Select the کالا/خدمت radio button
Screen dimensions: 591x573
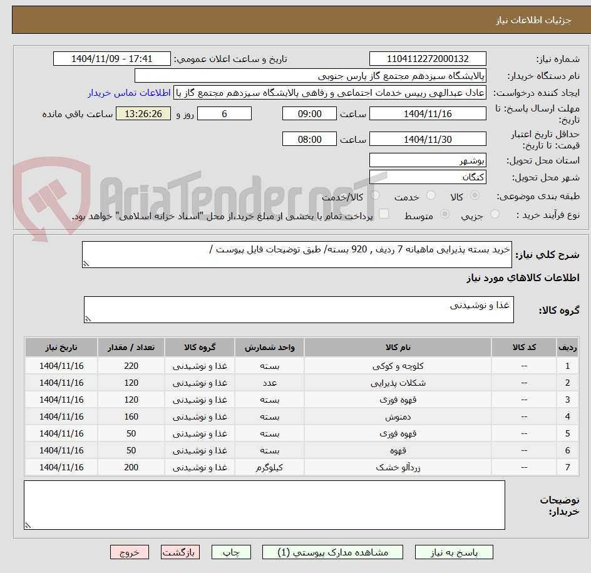click(x=375, y=195)
